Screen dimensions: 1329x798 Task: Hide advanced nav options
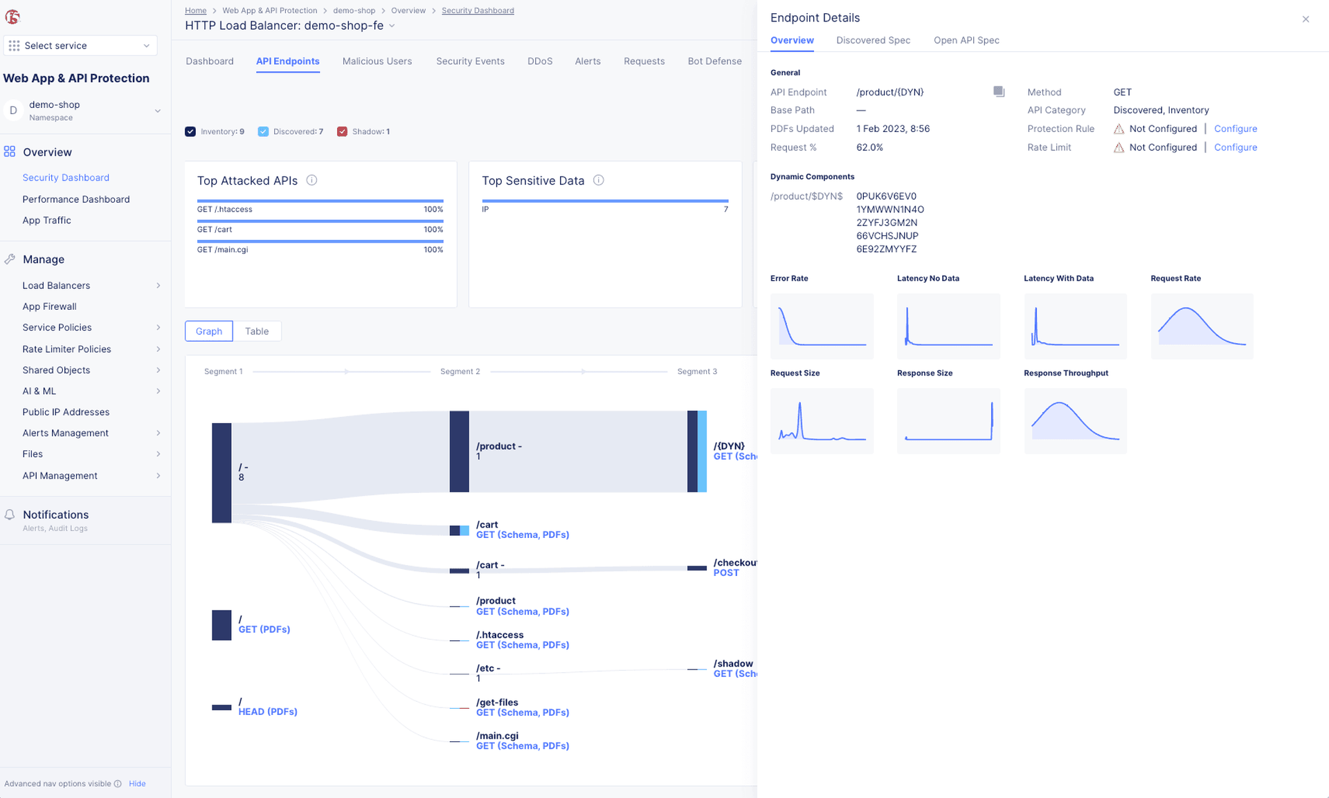pyautogui.click(x=137, y=783)
